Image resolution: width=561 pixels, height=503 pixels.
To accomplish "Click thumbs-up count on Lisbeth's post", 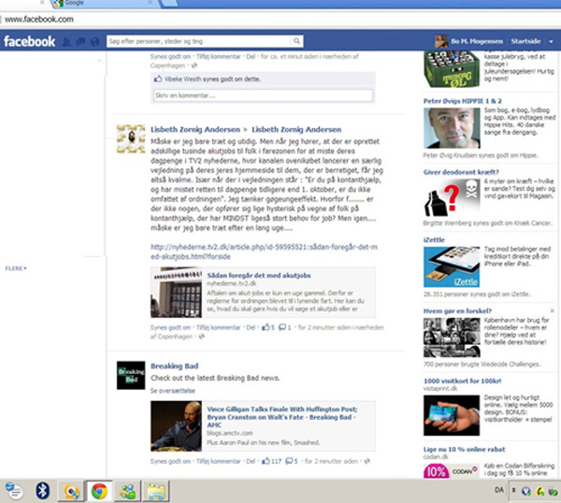I will (268, 327).
